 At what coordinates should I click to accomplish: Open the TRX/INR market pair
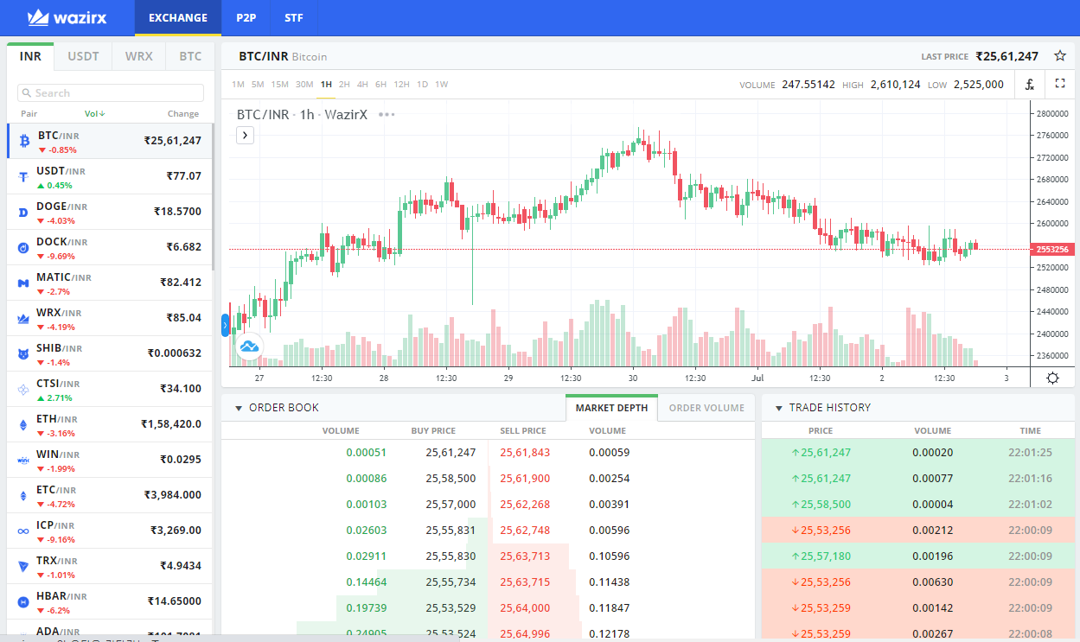(x=110, y=566)
